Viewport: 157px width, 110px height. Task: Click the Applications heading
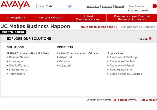(115, 53)
